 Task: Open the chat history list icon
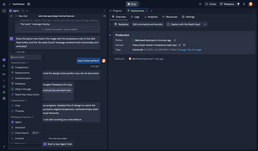tap(11, 16)
